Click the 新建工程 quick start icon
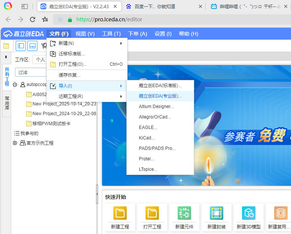Viewport: 291px width, 234px height. [120, 213]
